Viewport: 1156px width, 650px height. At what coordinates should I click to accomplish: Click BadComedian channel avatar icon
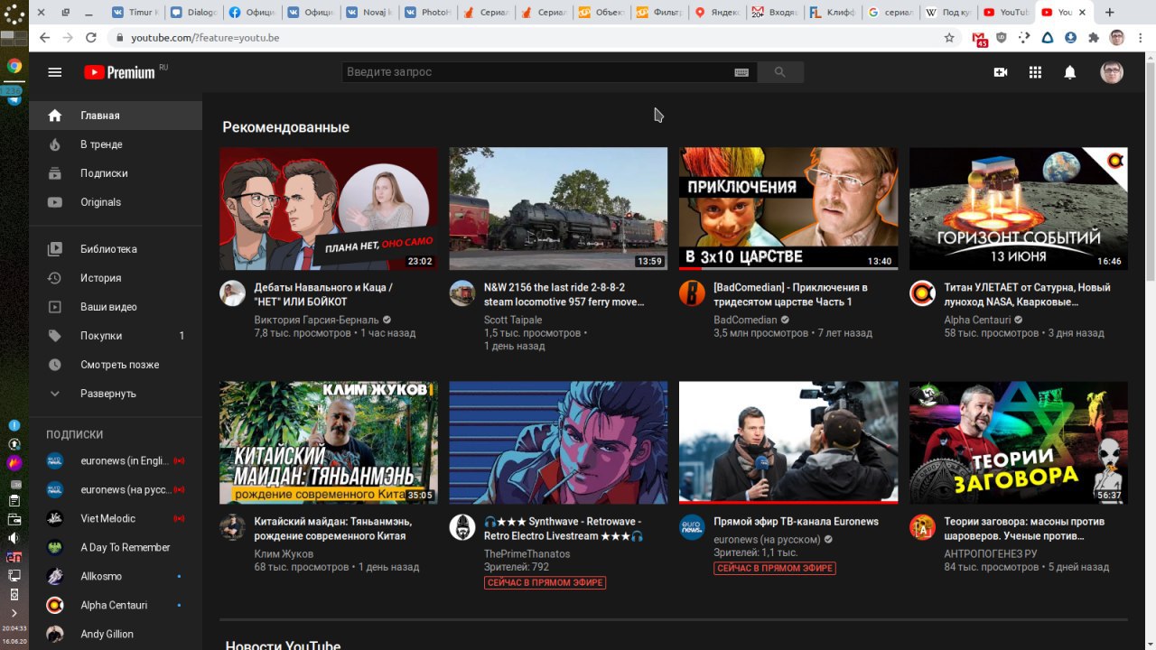[693, 293]
